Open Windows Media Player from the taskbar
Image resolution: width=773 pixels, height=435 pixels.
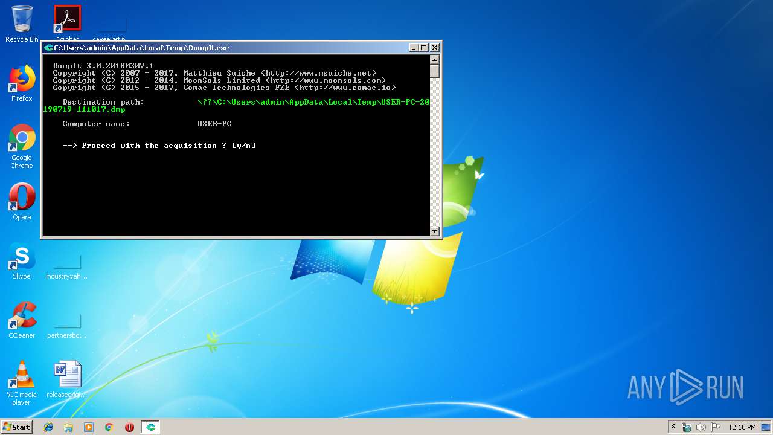coord(89,427)
